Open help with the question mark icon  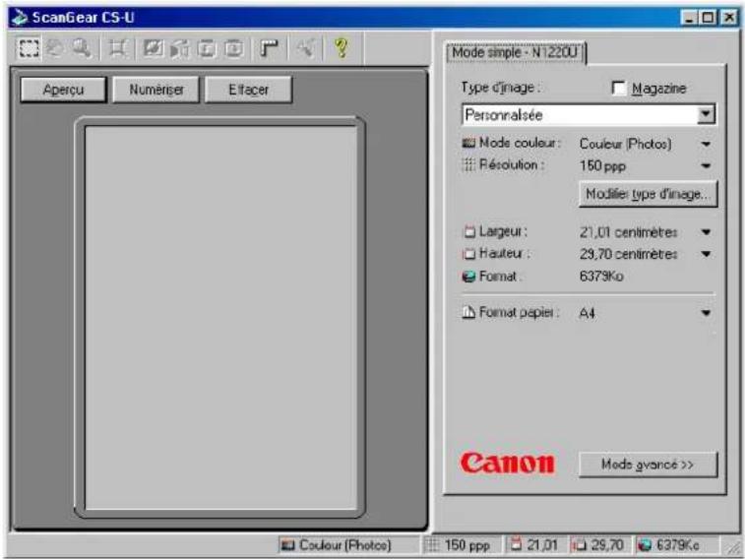pos(341,48)
